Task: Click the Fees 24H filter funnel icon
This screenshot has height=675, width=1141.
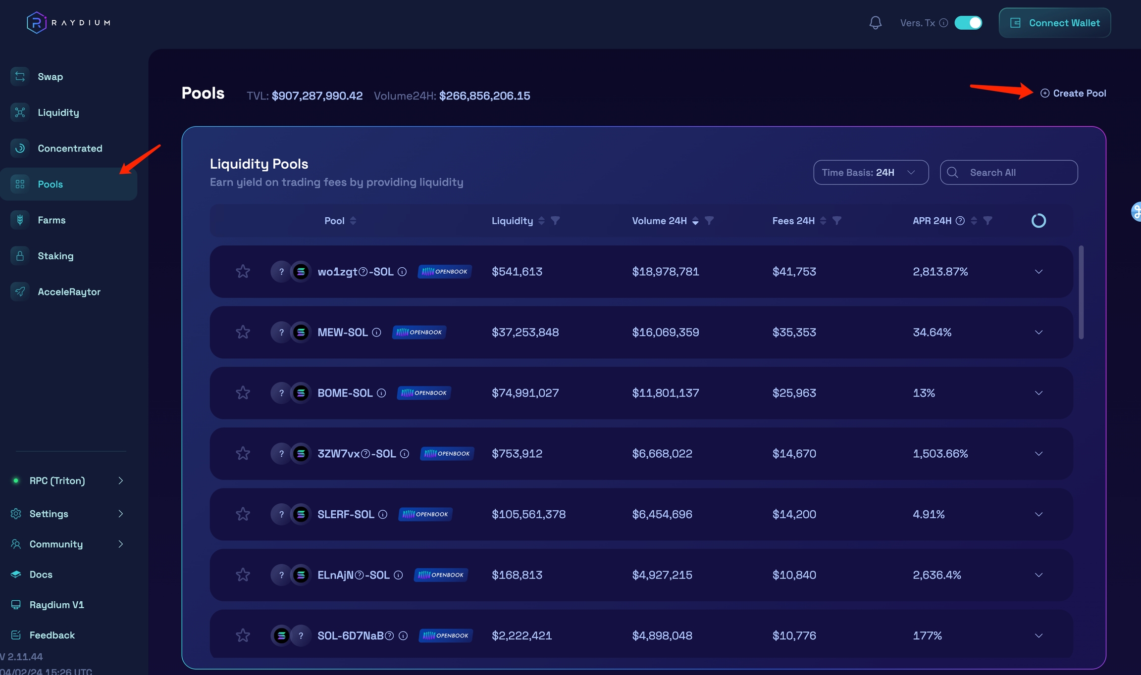Action: tap(836, 221)
